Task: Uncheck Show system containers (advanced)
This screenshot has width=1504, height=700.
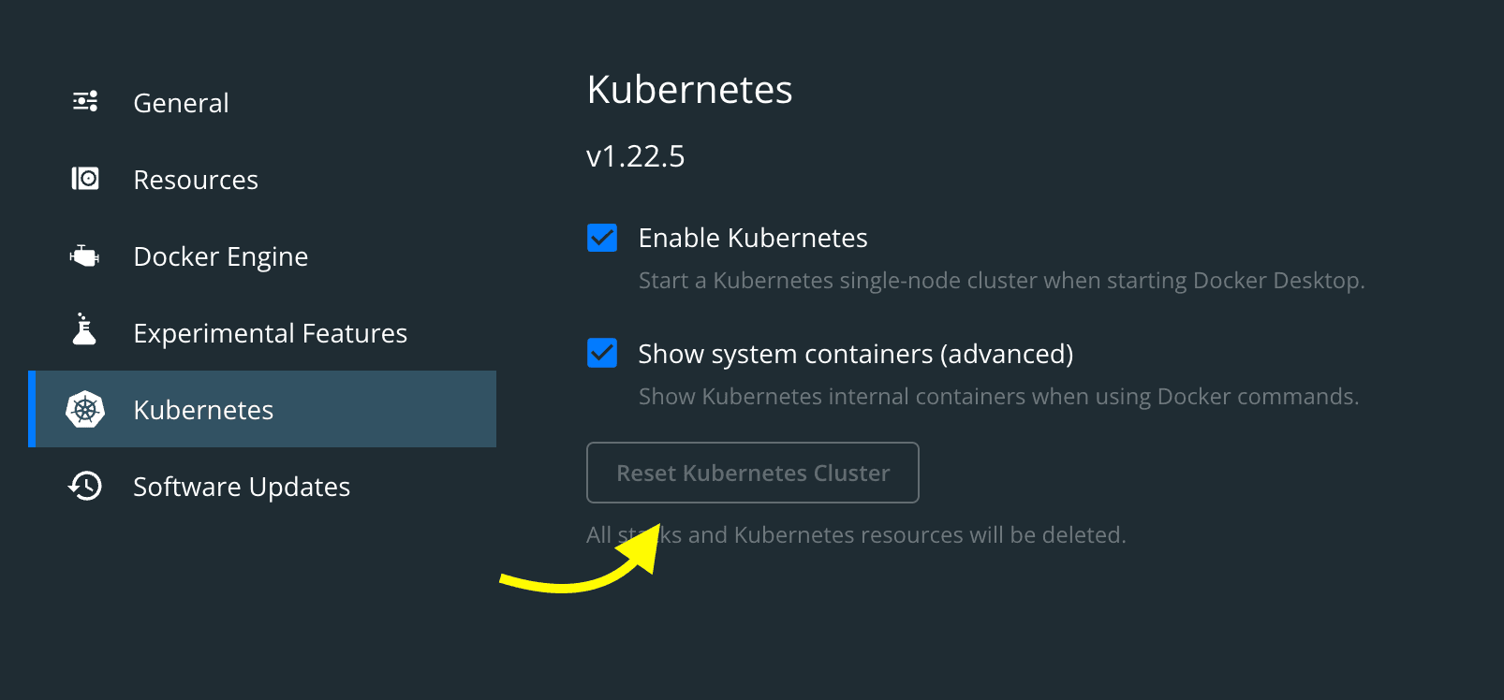Action: coord(602,353)
